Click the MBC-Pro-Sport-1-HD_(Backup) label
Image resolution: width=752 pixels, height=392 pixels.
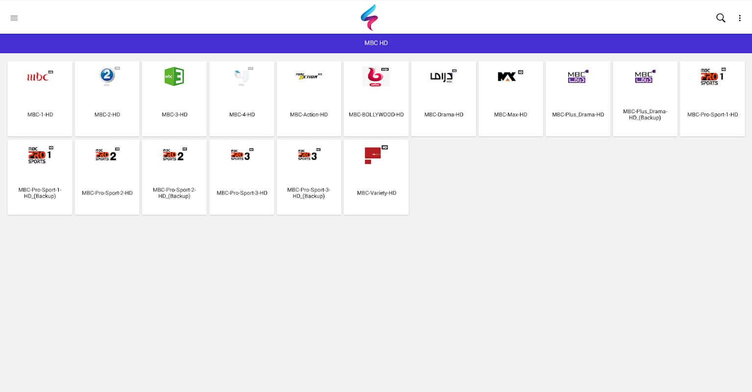(40, 193)
